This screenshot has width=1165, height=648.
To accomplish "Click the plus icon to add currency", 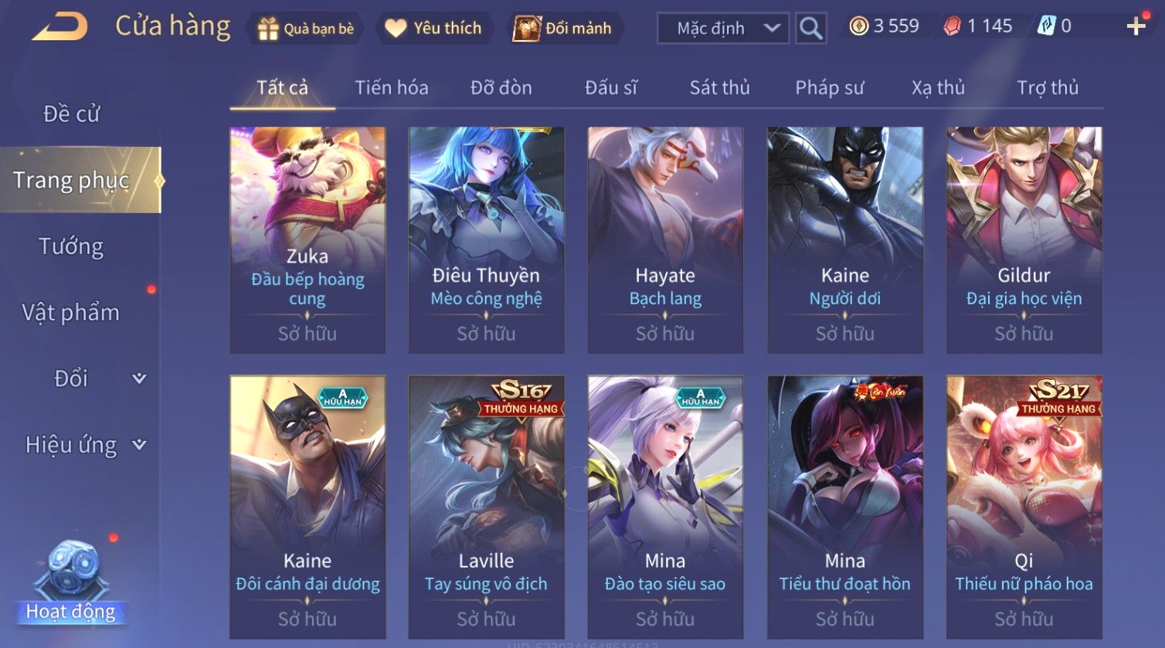I will [1136, 26].
